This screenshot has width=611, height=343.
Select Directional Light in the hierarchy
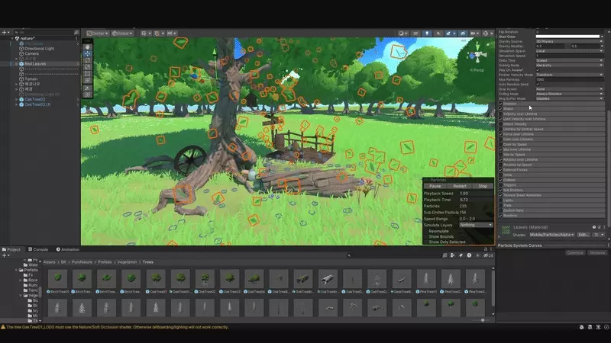[x=40, y=49]
